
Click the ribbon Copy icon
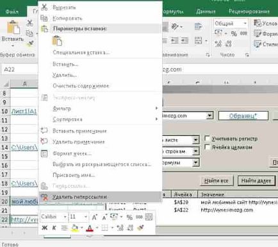click(x=29, y=33)
